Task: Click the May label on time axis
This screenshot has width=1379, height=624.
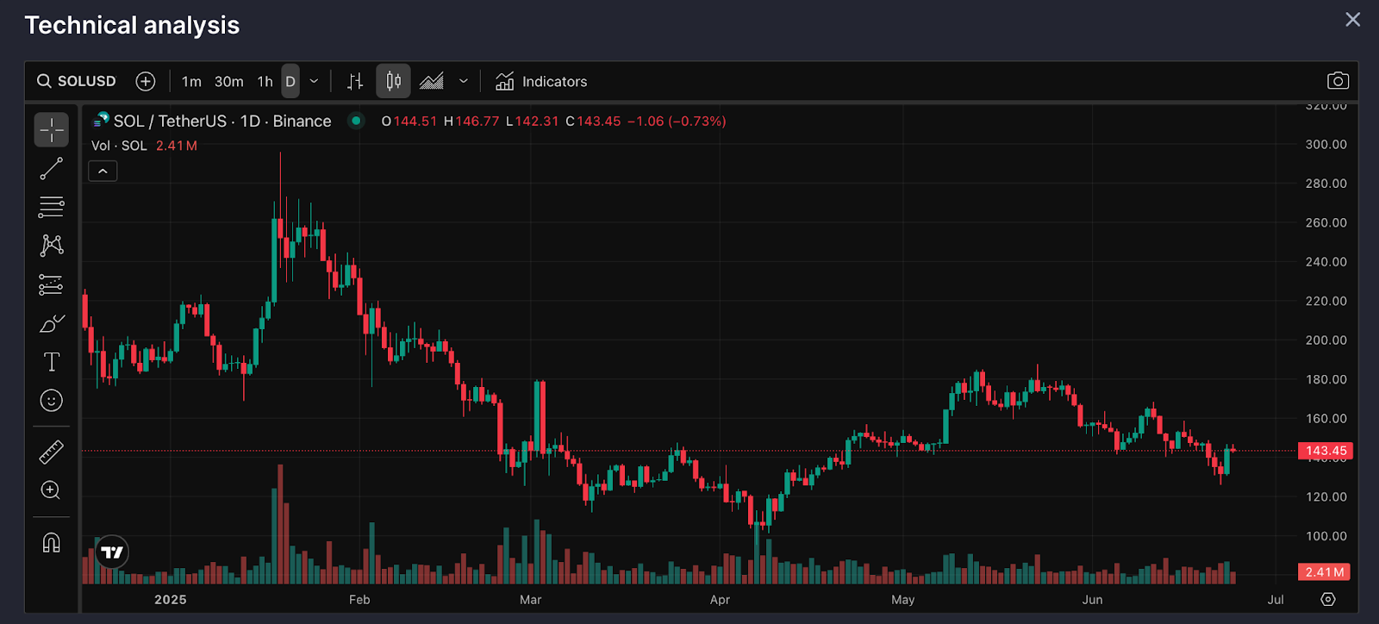Action: click(903, 600)
